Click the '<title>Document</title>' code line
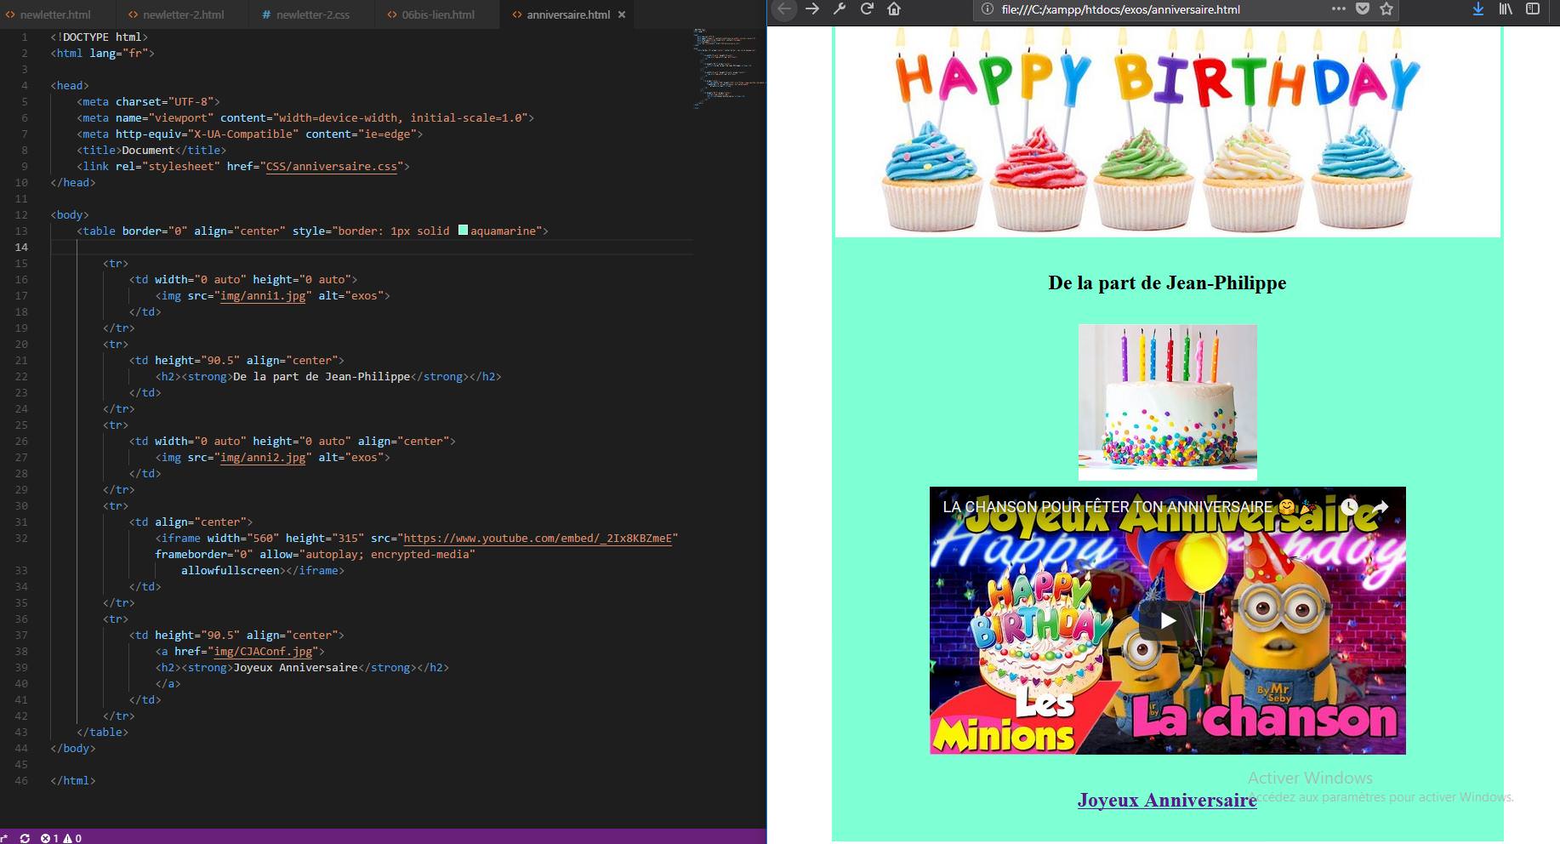The width and height of the screenshot is (1560, 844). (151, 150)
